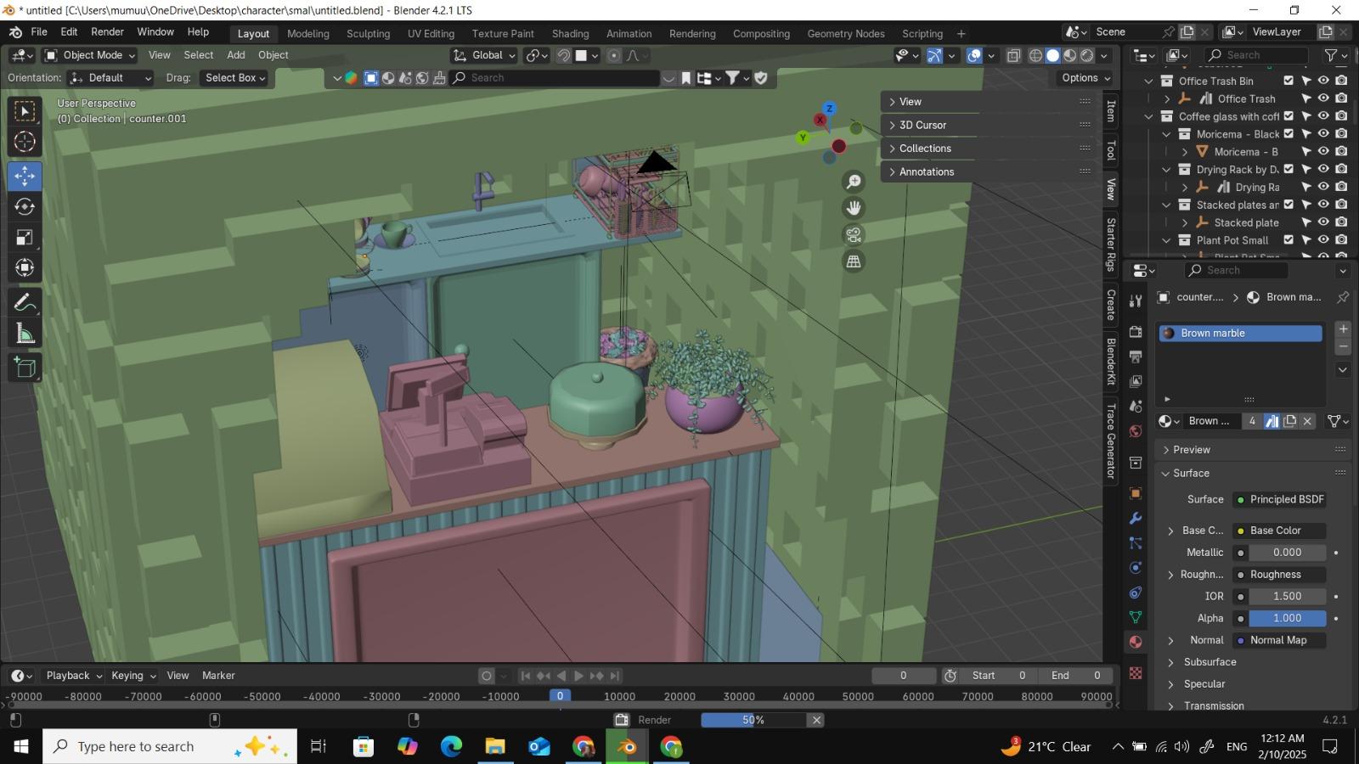Click the zoom magnifier viewport icon
Image resolution: width=1359 pixels, height=764 pixels.
854,182
